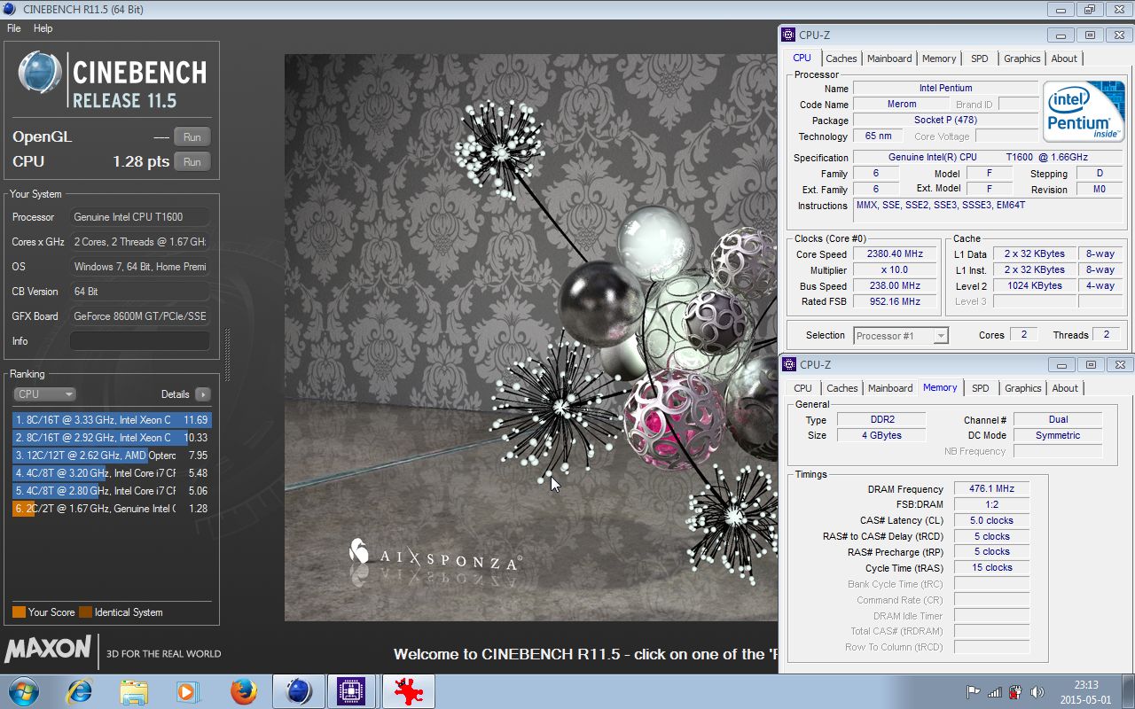Open the Processor #1 selection dropdown

click(901, 336)
